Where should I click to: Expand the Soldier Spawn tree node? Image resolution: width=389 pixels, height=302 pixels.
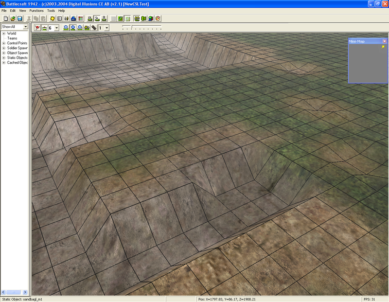point(4,48)
